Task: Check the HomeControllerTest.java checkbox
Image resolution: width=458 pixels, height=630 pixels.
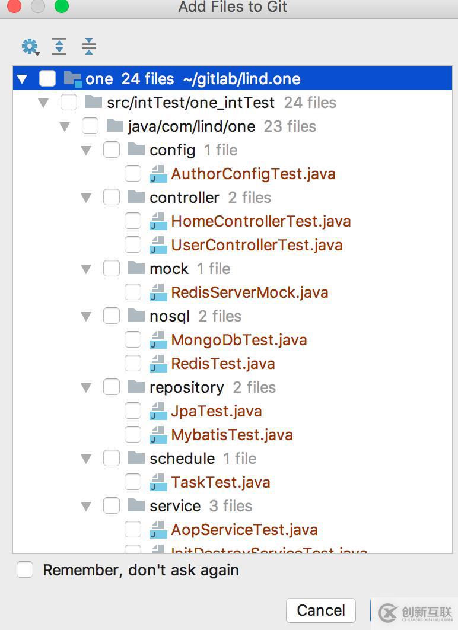Action: coord(133,221)
